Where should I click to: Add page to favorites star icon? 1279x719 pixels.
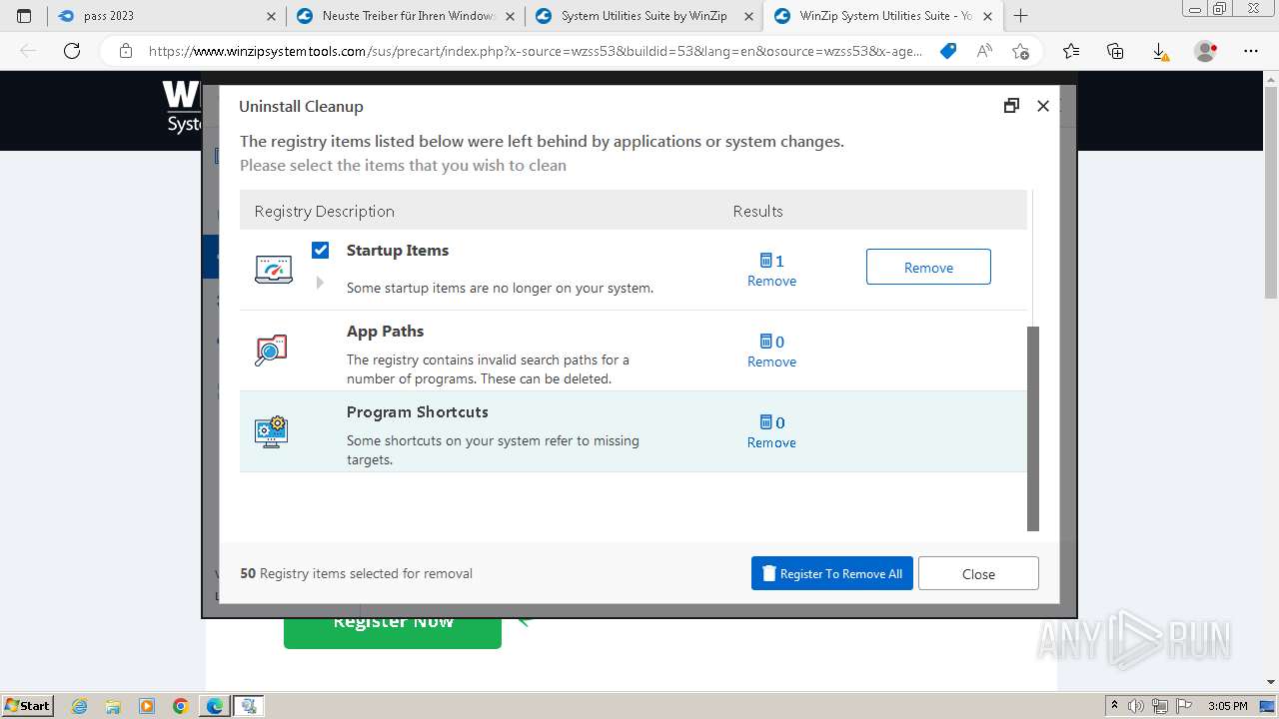[x=1020, y=51]
